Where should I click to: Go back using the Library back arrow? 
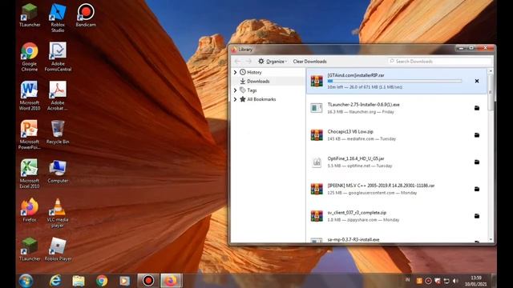[x=238, y=62]
